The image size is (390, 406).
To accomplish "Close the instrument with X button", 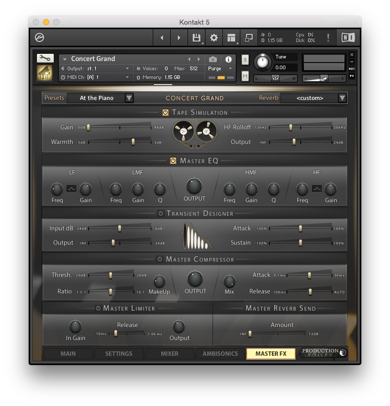I will click(x=352, y=55).
